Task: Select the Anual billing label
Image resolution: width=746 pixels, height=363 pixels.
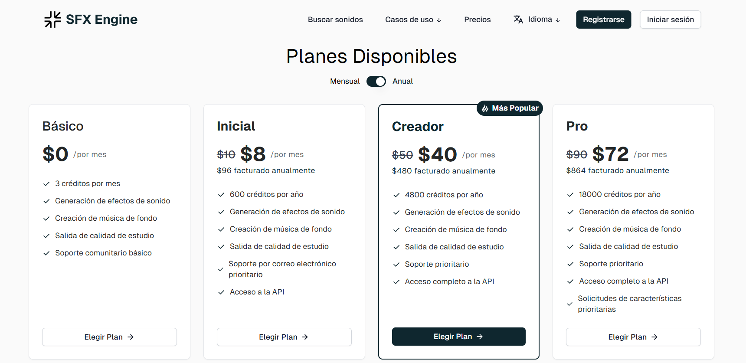Action: point(402,82)
